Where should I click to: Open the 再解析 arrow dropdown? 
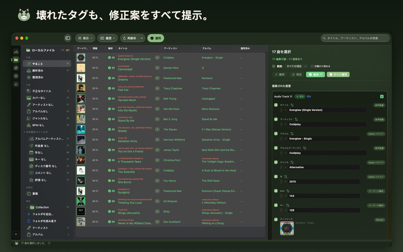tap(142, 38)
